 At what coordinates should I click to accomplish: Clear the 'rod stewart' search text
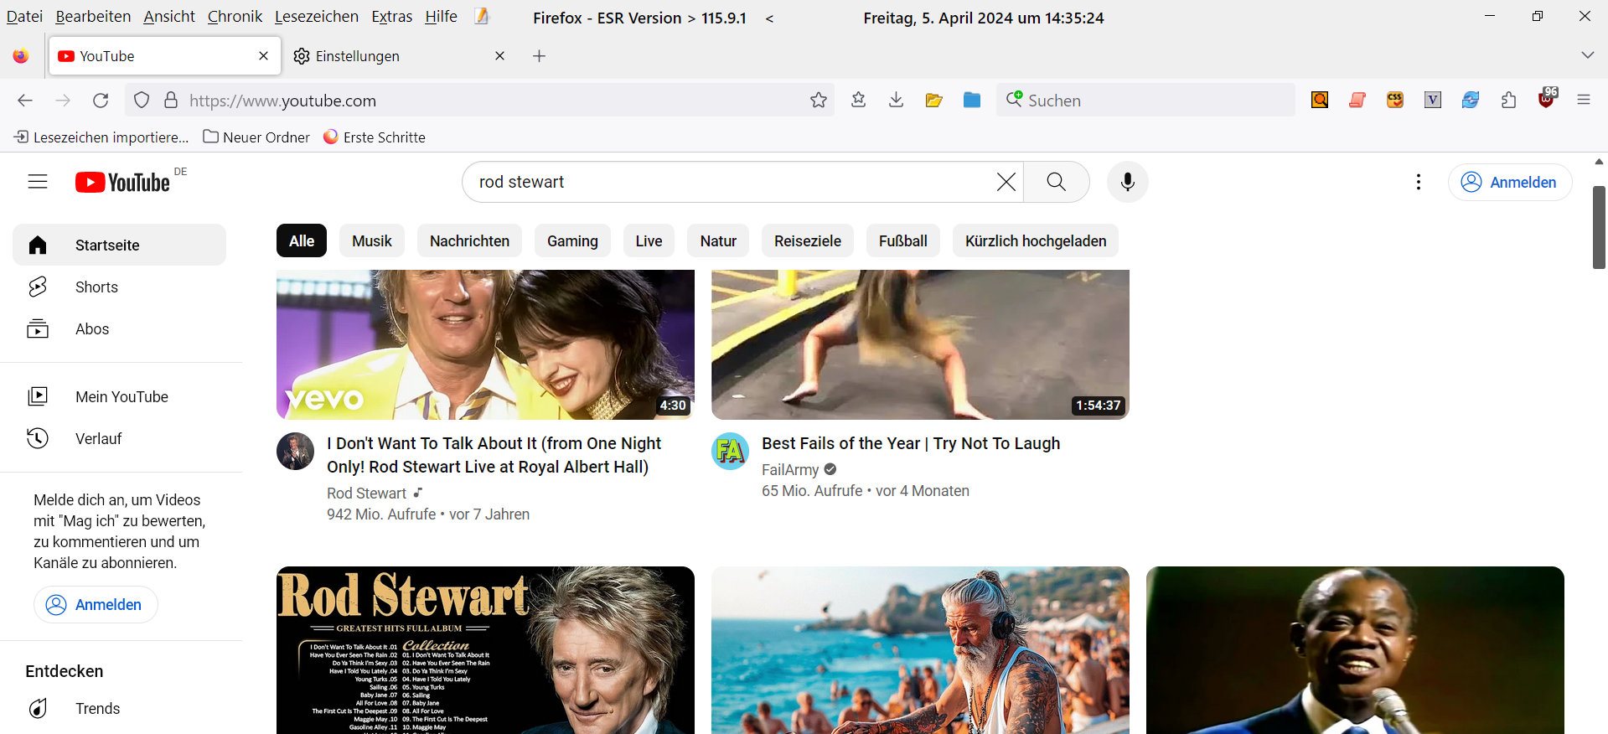(1006, 182)
